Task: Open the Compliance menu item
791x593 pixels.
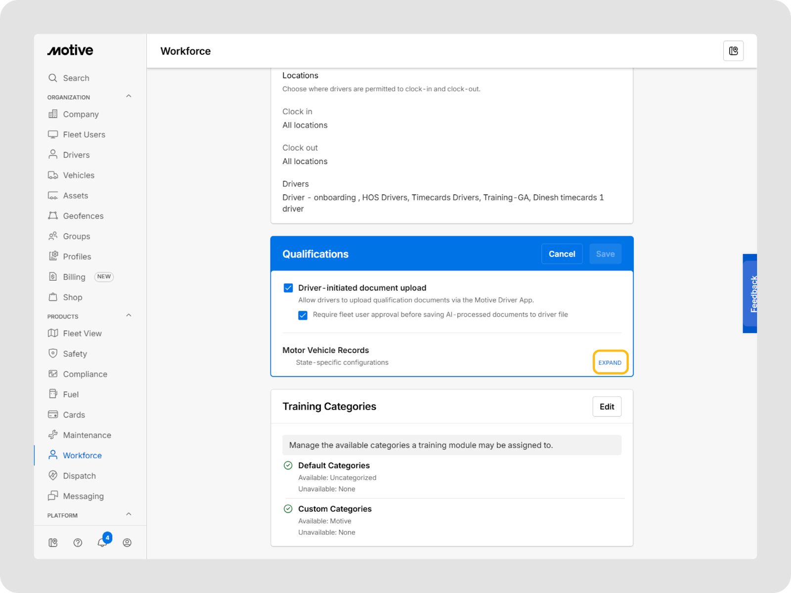Action: [x=85, y=374]
